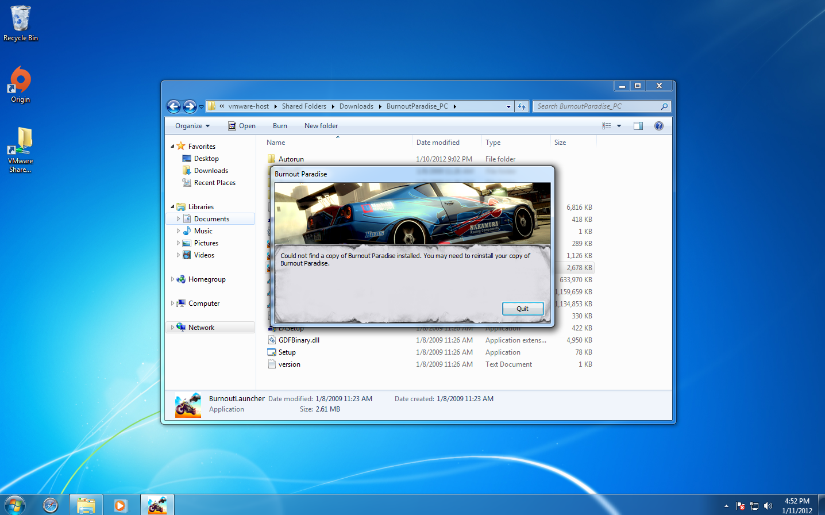Sort by the Name column header
This screenshot has width=825, height=515.
pyautogui.click(x=338, y=143)
